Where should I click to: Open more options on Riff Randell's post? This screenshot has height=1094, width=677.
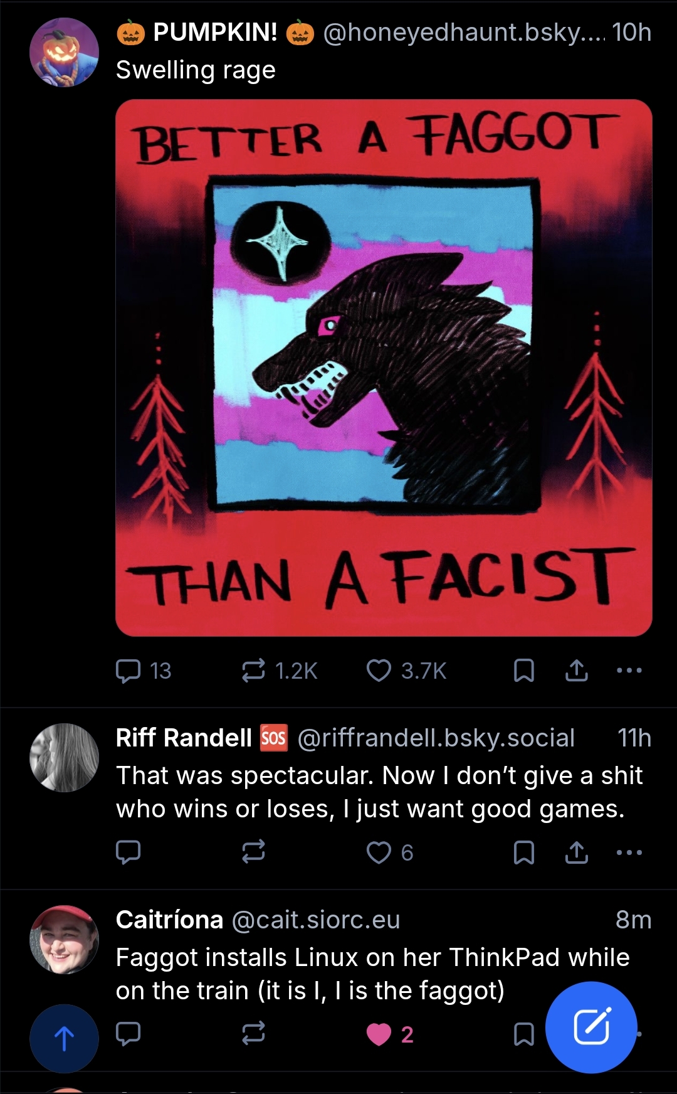(x=629, y=852)
